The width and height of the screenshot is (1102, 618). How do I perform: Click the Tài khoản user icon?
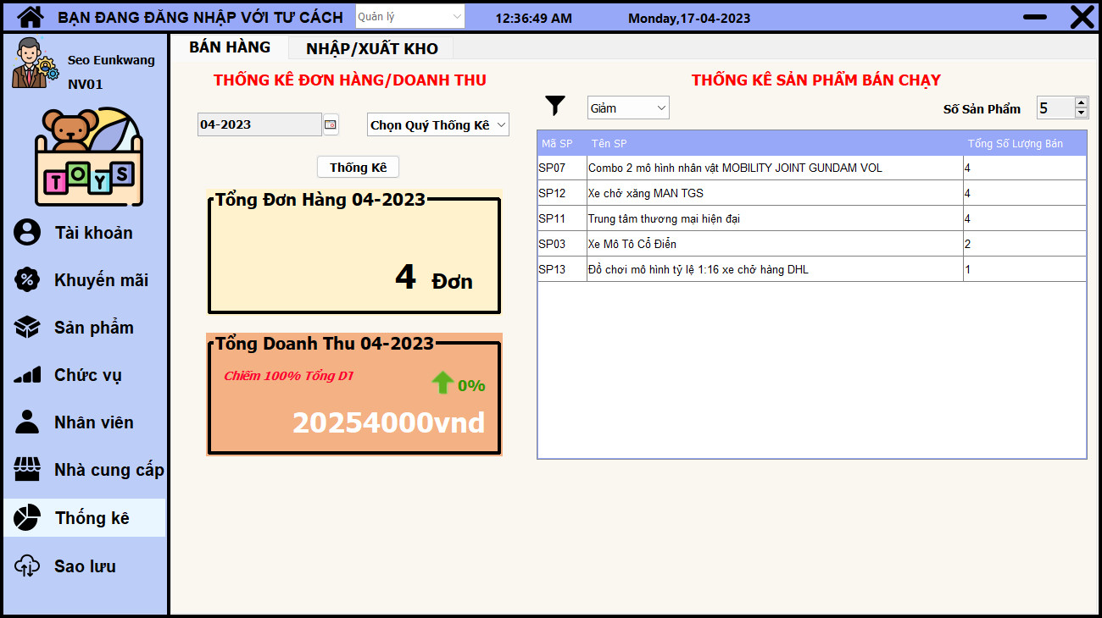(x=27, y=233)
